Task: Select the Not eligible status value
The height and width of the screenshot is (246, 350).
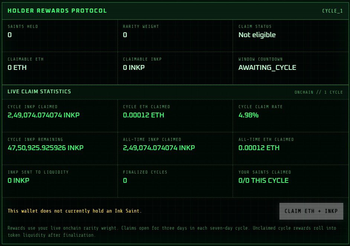Action: [x=257, y=35]
